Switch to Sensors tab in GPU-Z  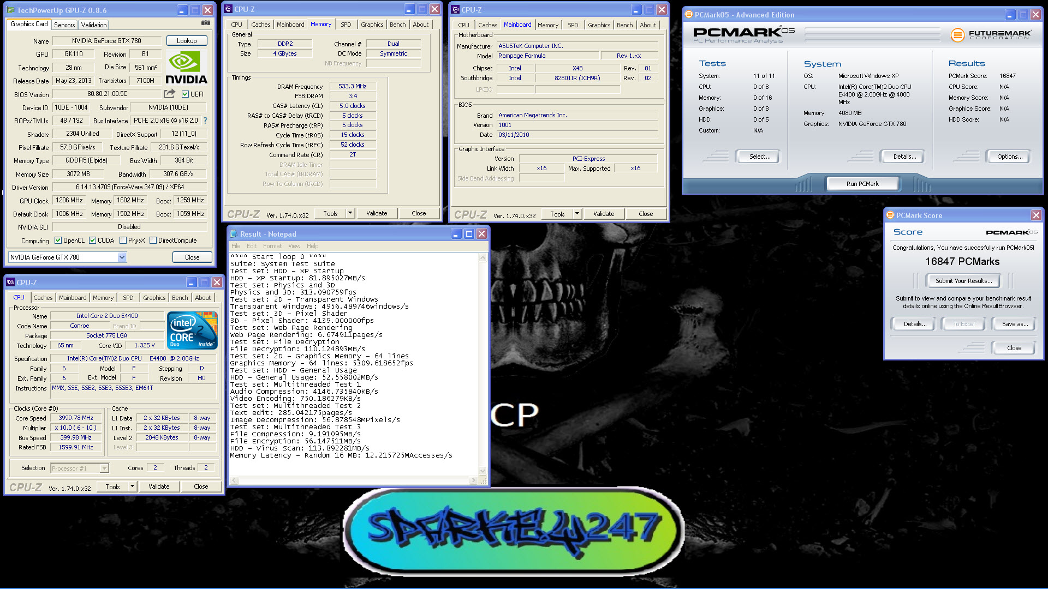point(64,25)
